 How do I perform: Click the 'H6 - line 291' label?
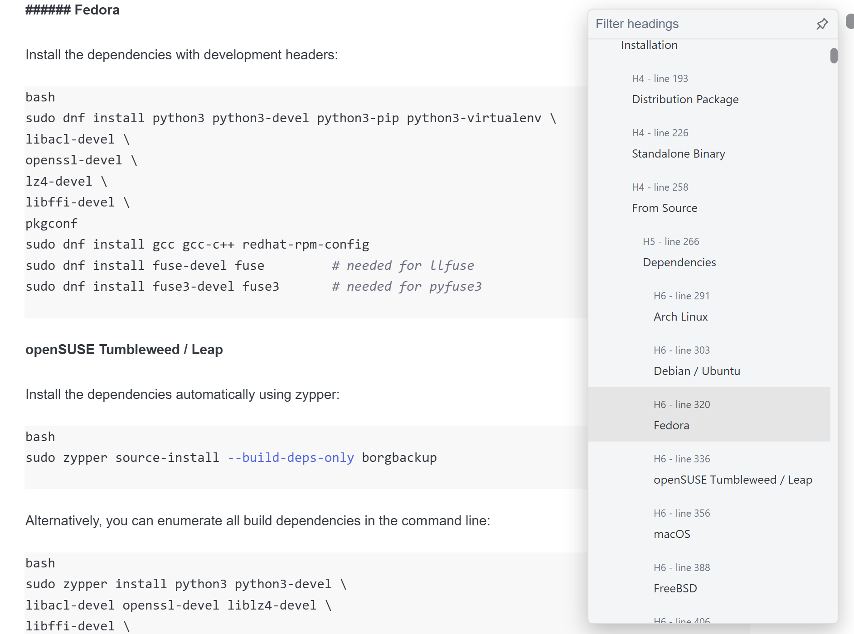(682, 296)
